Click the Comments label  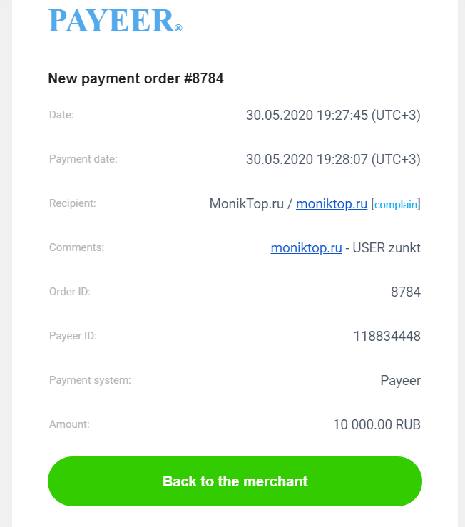tap(76, 247)
